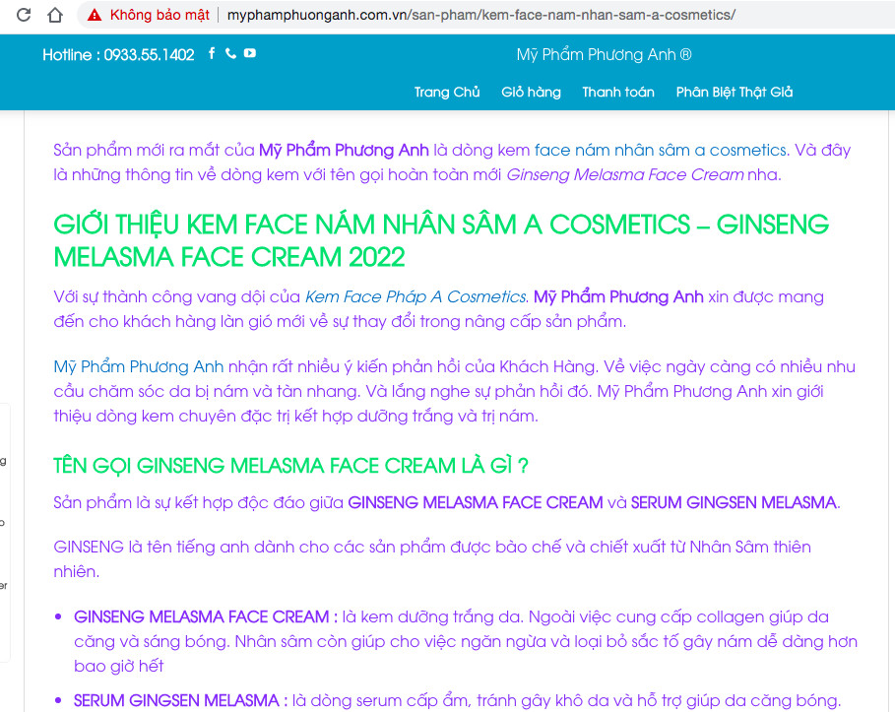Click 'Mỹ Phẩm Phương Anh' link starting third paragraph
This screenshot has height=712, width=895.
coord(139,366)
